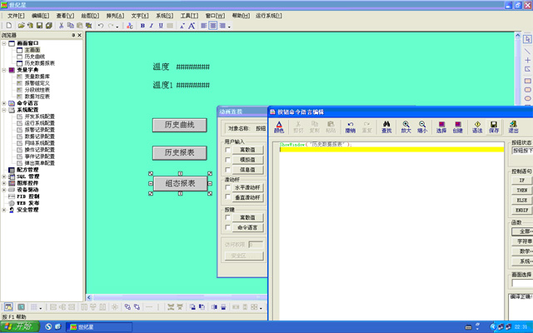
Task: Click the 开始 Start button
Action: (x=20, y=326)
